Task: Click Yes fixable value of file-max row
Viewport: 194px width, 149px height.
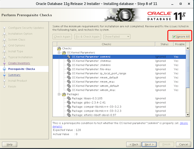Action: click(176, 69)
